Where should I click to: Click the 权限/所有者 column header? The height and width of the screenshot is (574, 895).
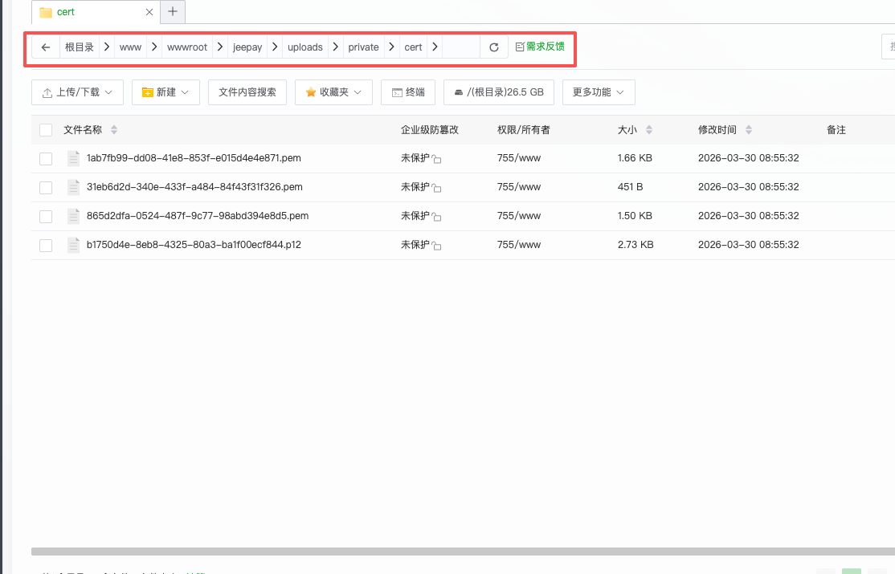[x=523, y=130]
